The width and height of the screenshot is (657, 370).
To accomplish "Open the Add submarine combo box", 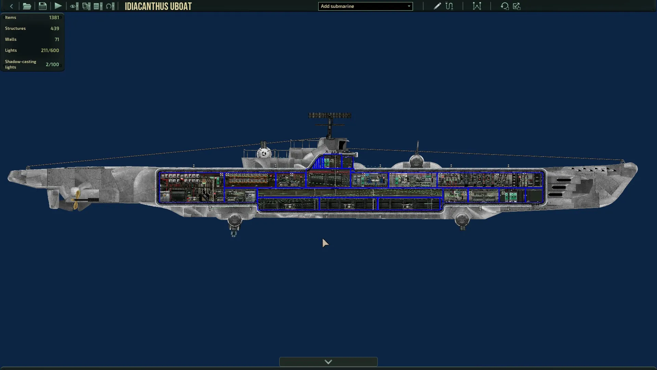I will coord(365,6).
